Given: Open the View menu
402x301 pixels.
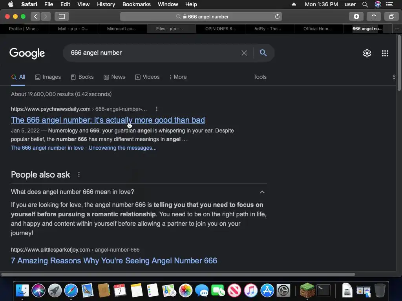Looking at the screenshot, I should [x=83, y=4].
